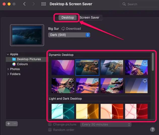Light/dark mode badge on yellow wallpaper
The image size is (159, 135).
pyautogui.click(x=87, y=116)
